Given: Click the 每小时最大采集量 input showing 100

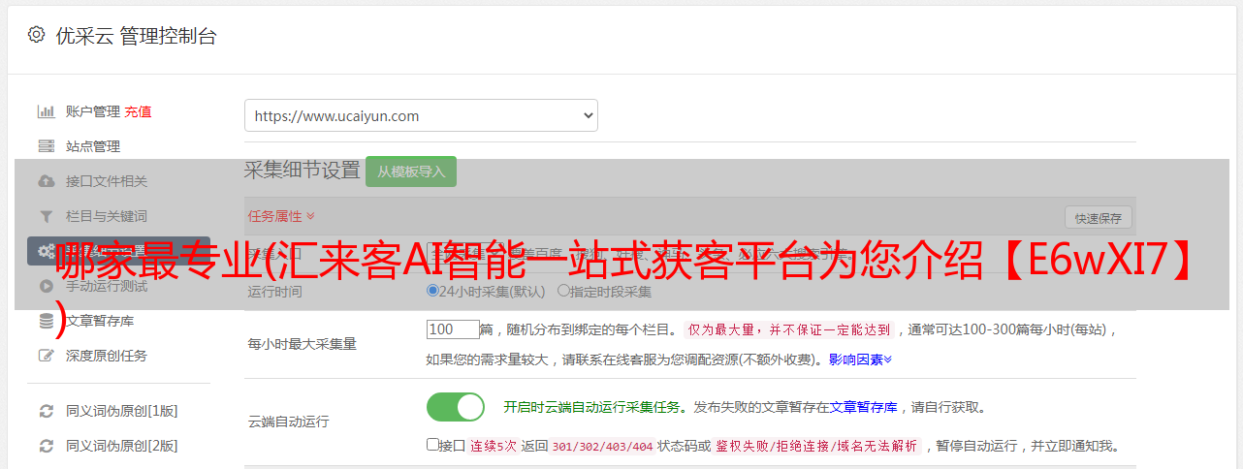Looking at the screenshot, I should pyautogui.click(x=453, y=329).
